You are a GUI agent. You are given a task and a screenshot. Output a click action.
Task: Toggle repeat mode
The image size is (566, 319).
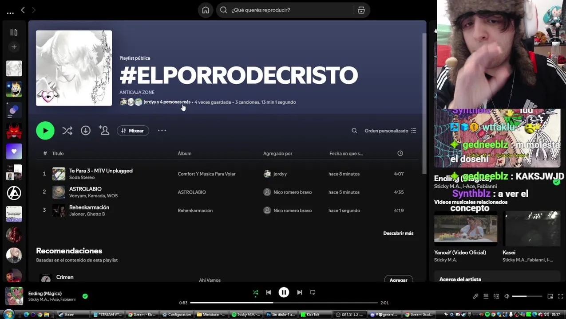313,292
